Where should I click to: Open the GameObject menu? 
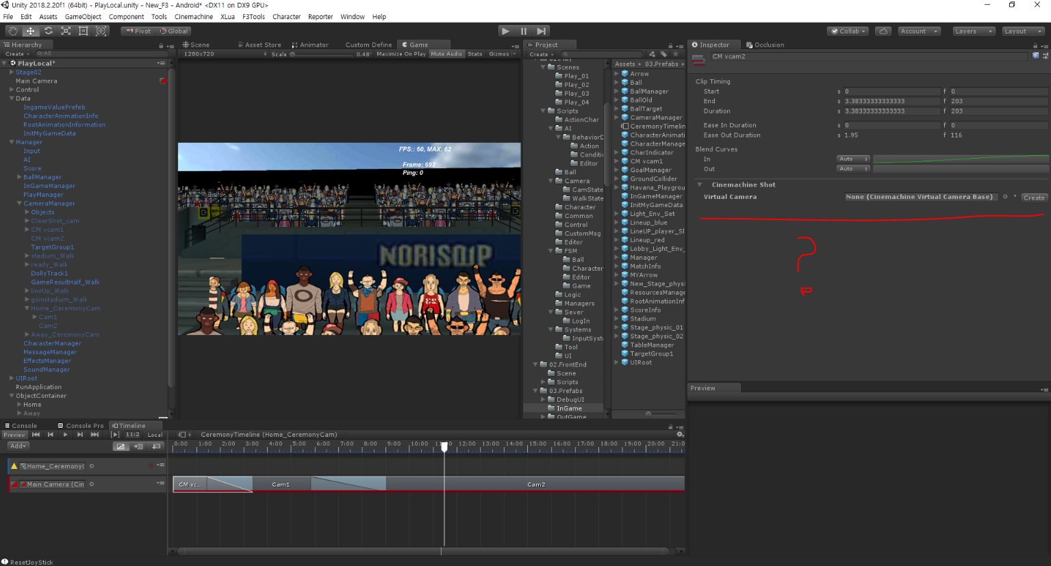tap(83, 16)
